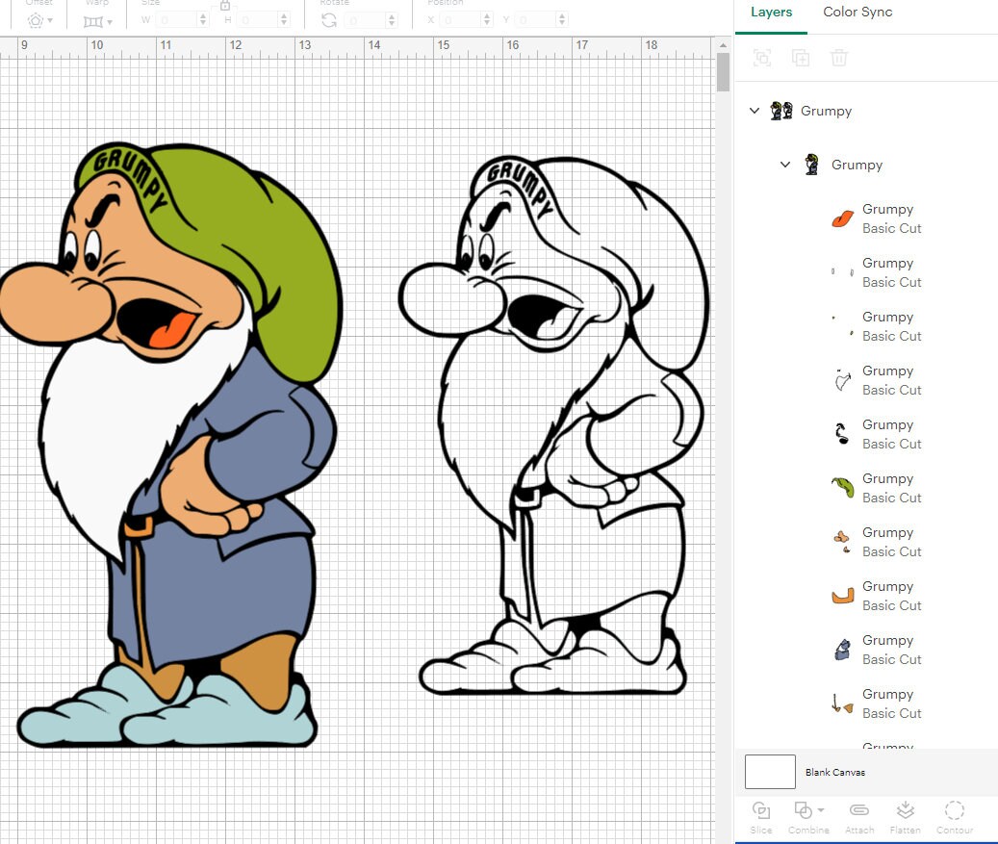The height and width of the screenshot is (844, 998).
Task: Click the width size input field
Action: 177,20
